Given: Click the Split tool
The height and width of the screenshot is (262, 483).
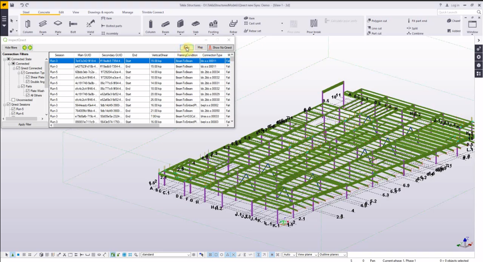Looking at the screenshot, I should point(412,28).
